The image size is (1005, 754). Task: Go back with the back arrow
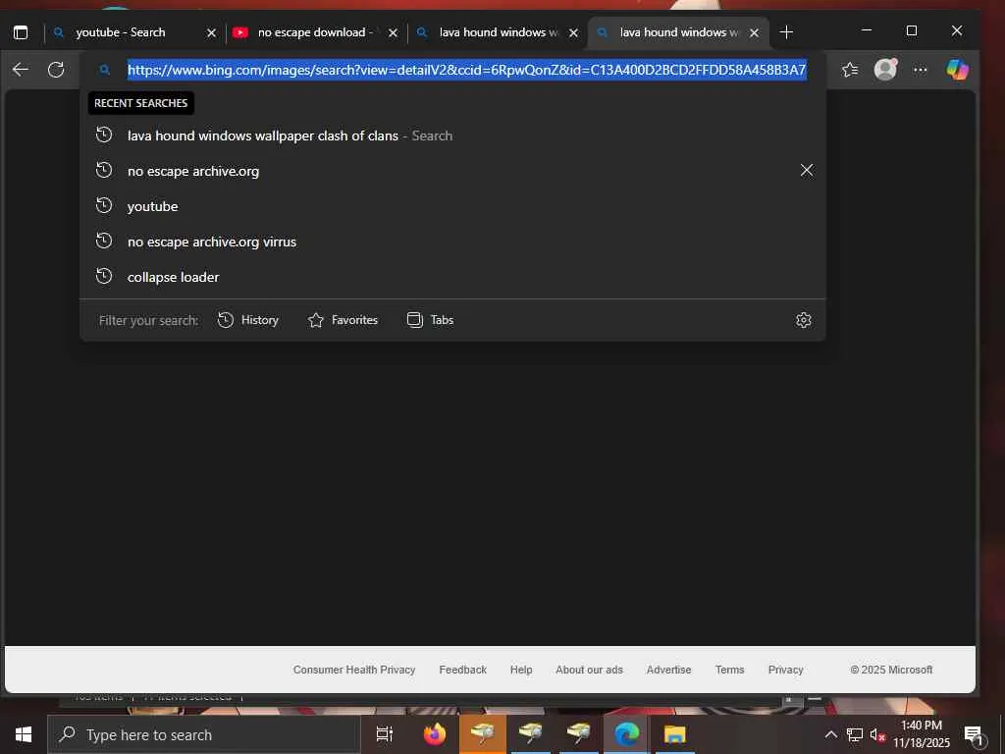(x=21, y=70)
